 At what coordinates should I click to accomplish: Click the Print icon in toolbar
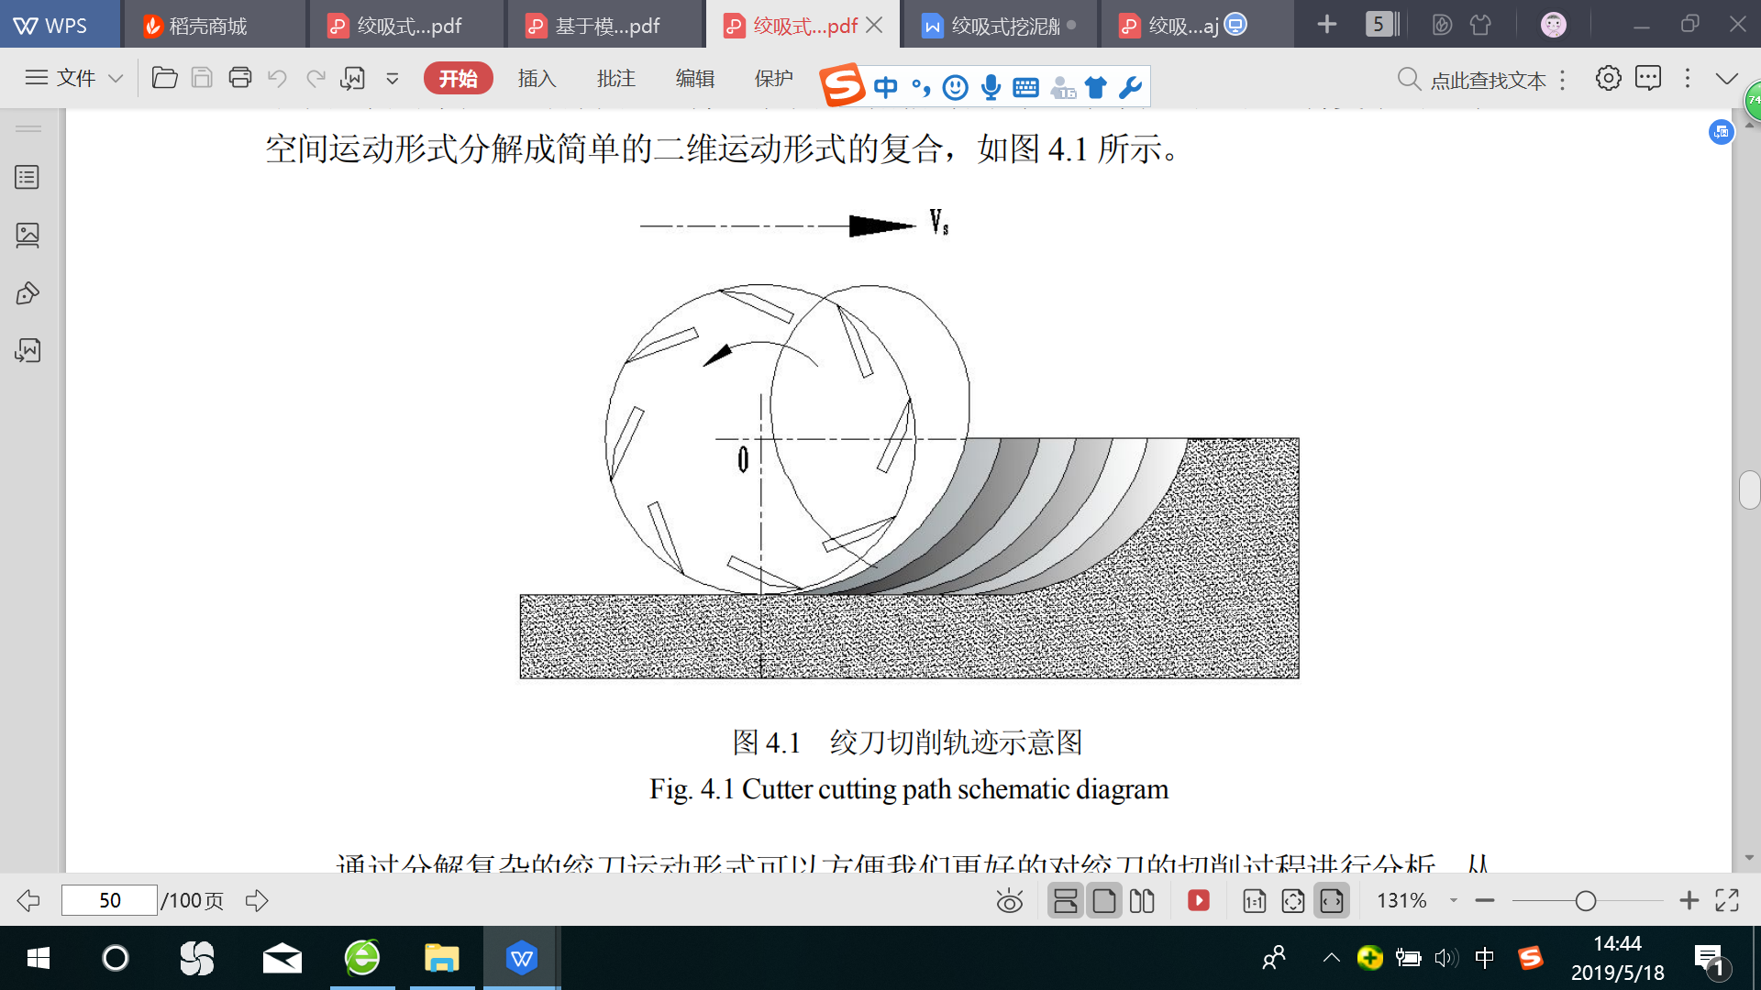[x=239, y=78]
